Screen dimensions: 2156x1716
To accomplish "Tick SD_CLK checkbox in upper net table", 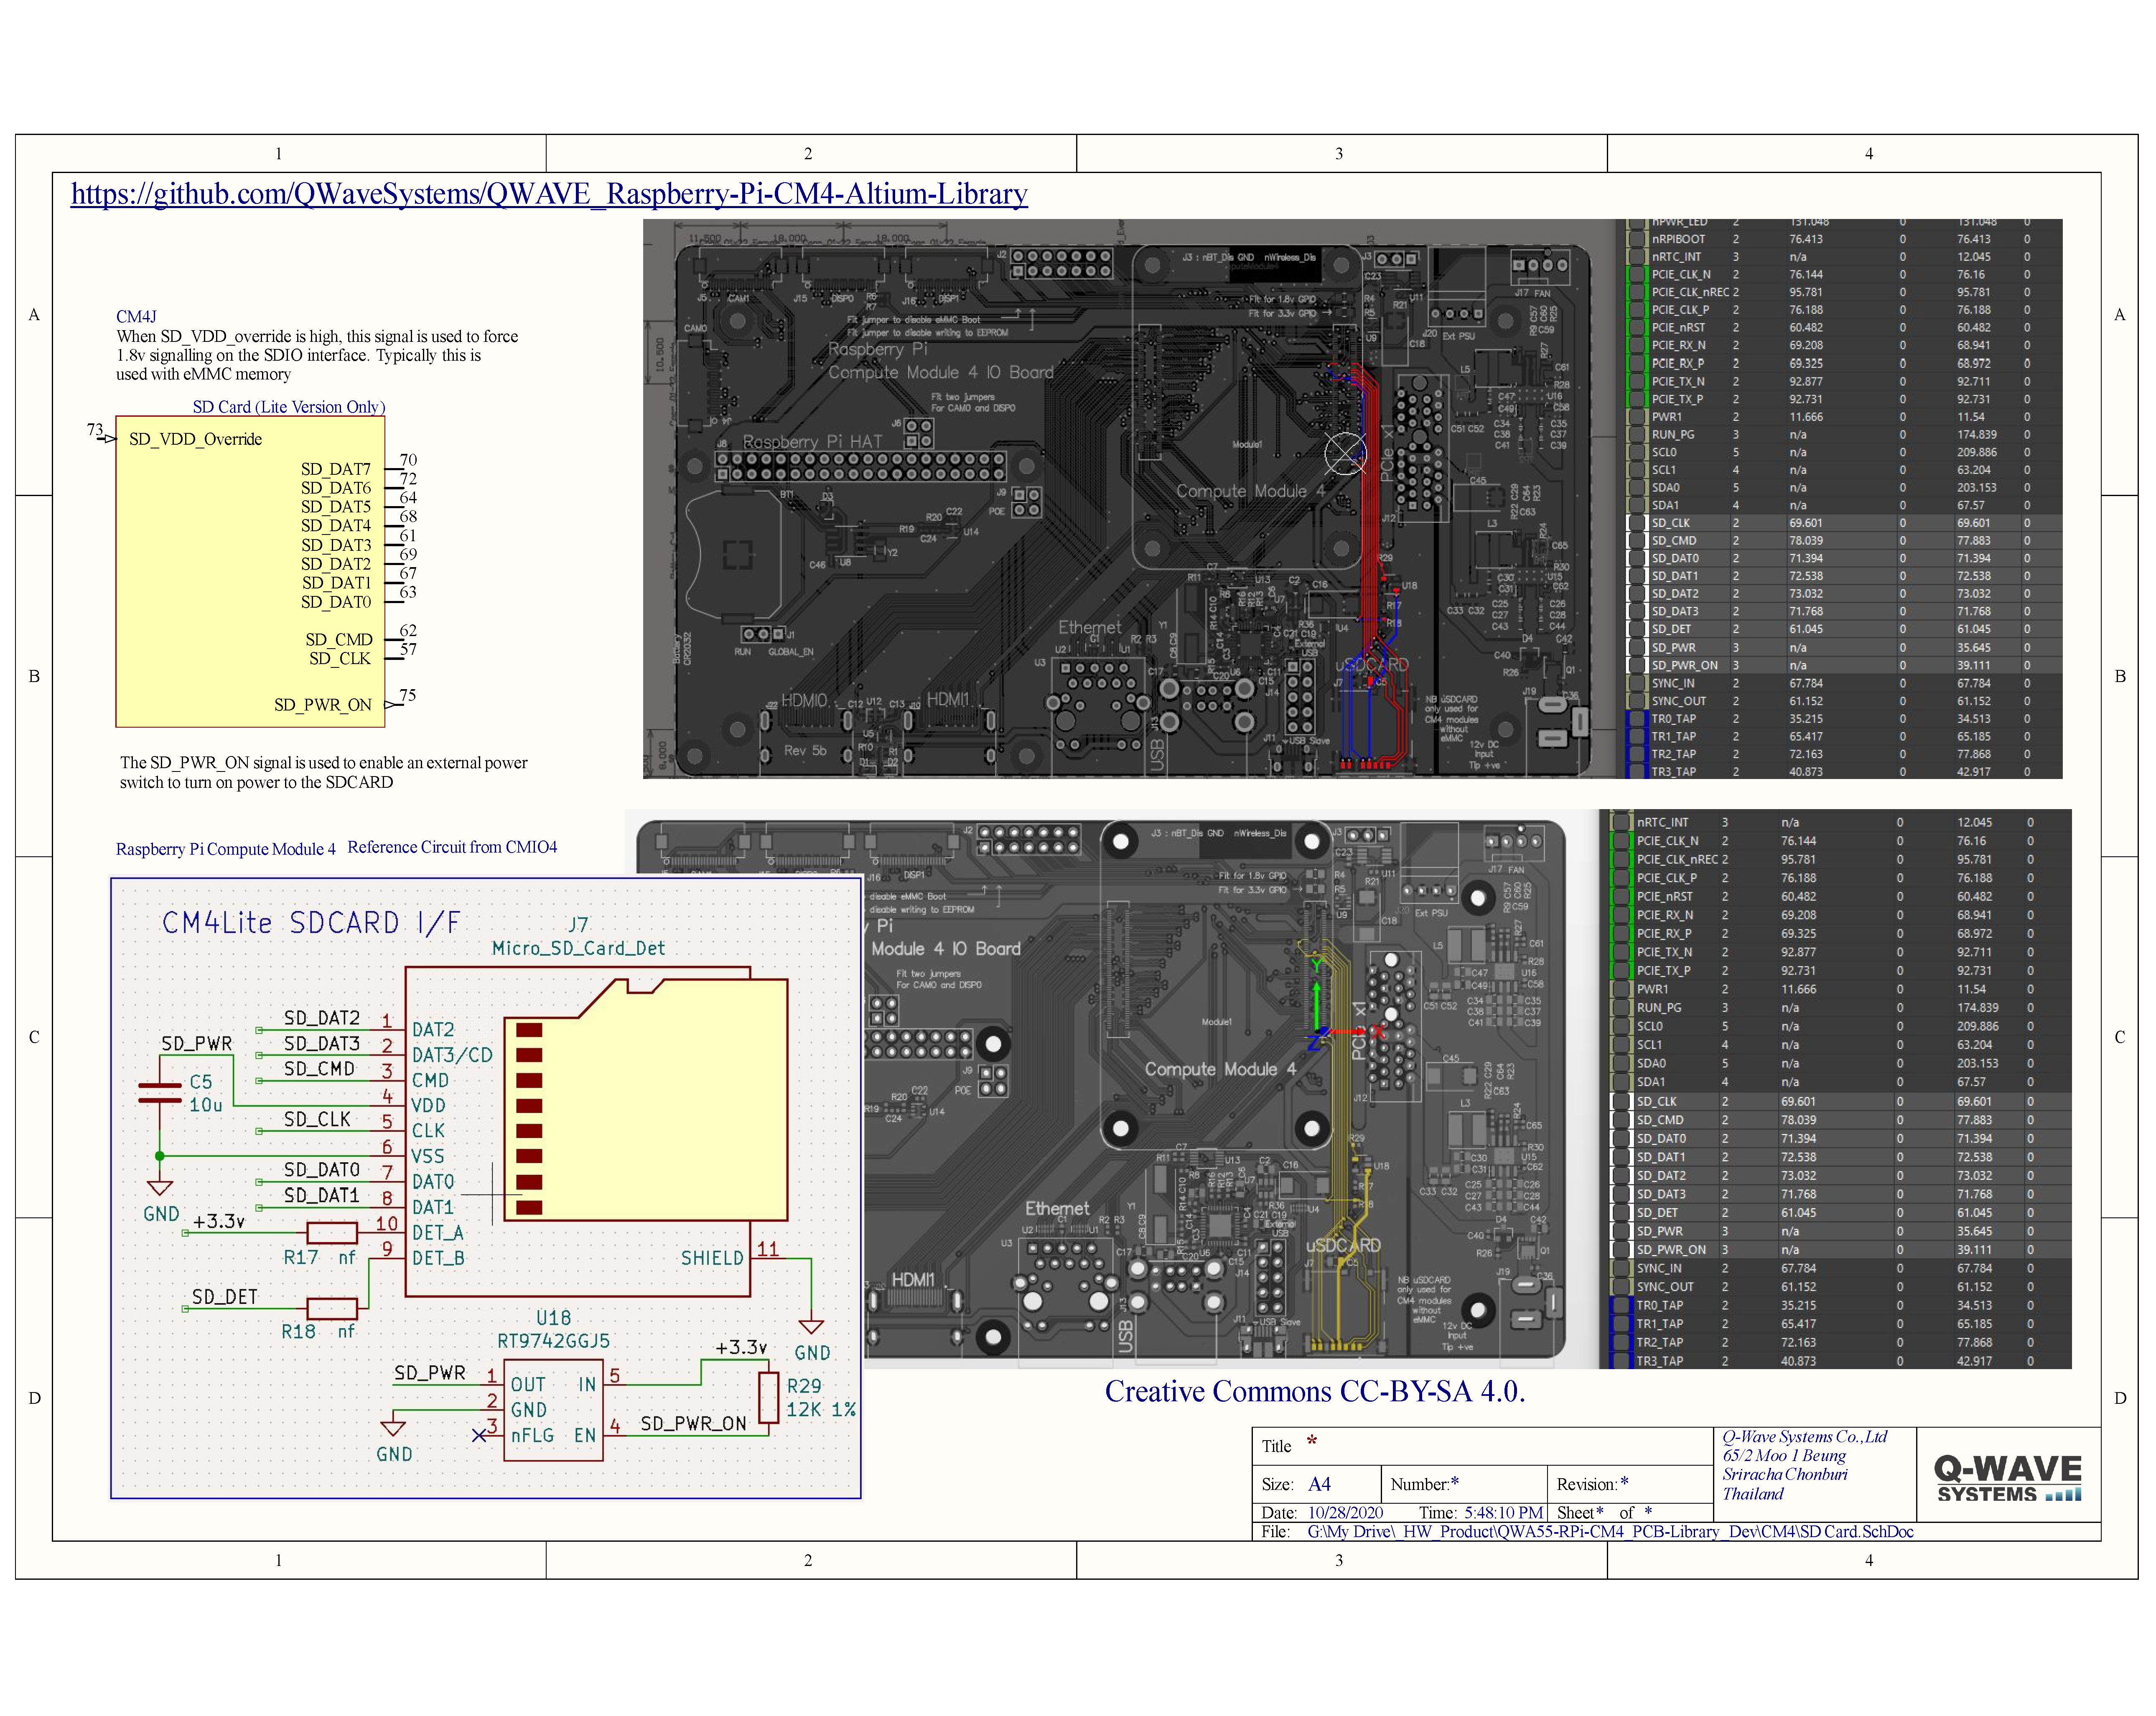I will [x=1636, y=523].
